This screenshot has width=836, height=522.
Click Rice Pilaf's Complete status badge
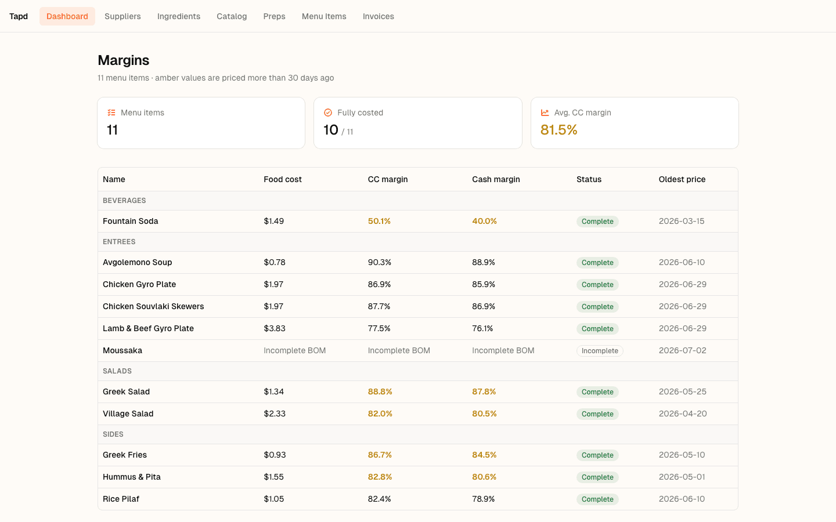point(597,499)
